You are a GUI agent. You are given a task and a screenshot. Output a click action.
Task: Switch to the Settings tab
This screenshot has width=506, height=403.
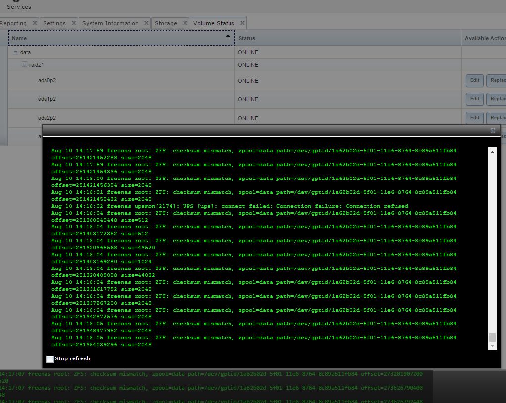click(54, 23)
